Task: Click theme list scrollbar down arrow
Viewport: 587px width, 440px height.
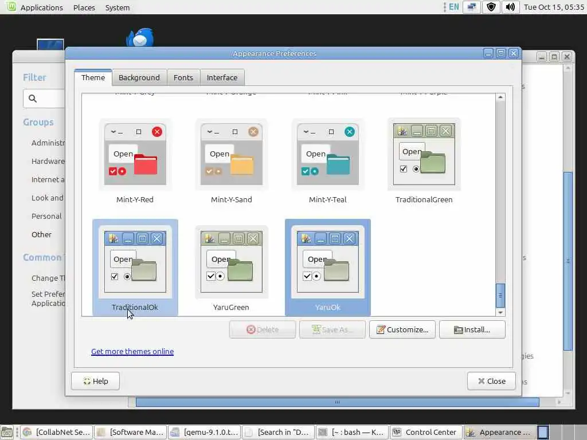Action: [500, 312]
